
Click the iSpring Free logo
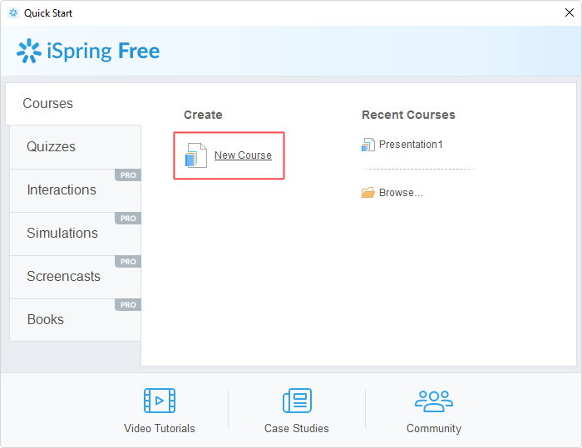tap(88, 51)
